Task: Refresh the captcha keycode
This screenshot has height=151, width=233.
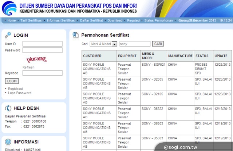Action: pyautogui.click(x=28, y=67)
